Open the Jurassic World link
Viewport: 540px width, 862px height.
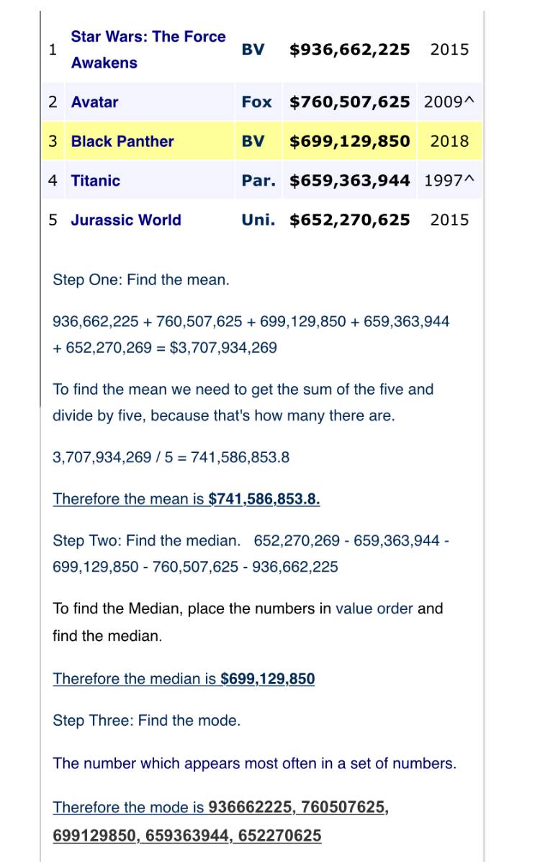point(126,220)
